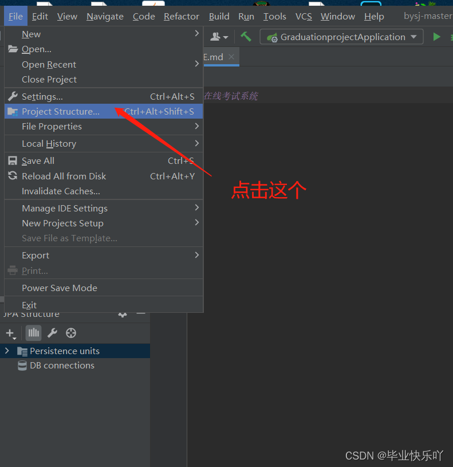Open the Build menu
Screen dimensions: 453x467
pyautogui.click(x=219, y=17)
